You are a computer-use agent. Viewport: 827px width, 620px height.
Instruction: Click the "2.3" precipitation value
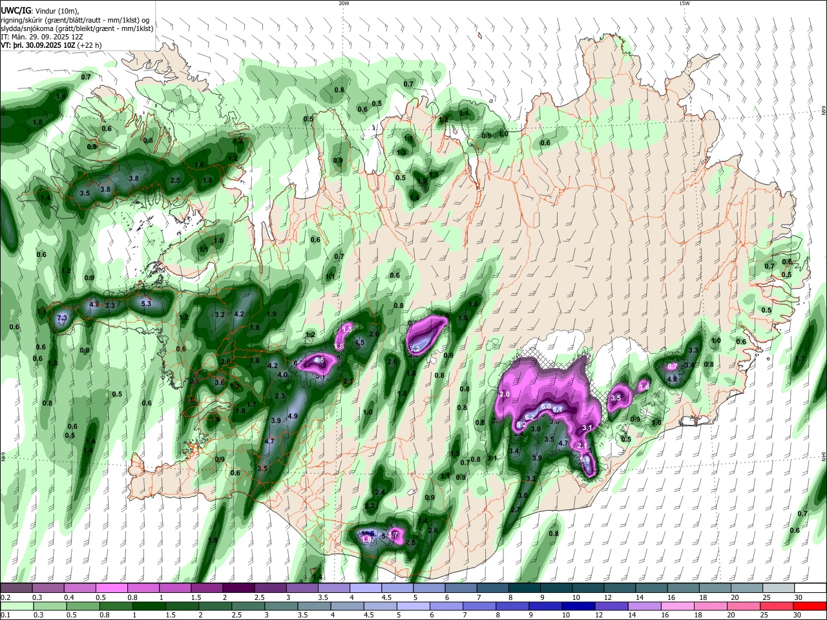tap(280, 396)
